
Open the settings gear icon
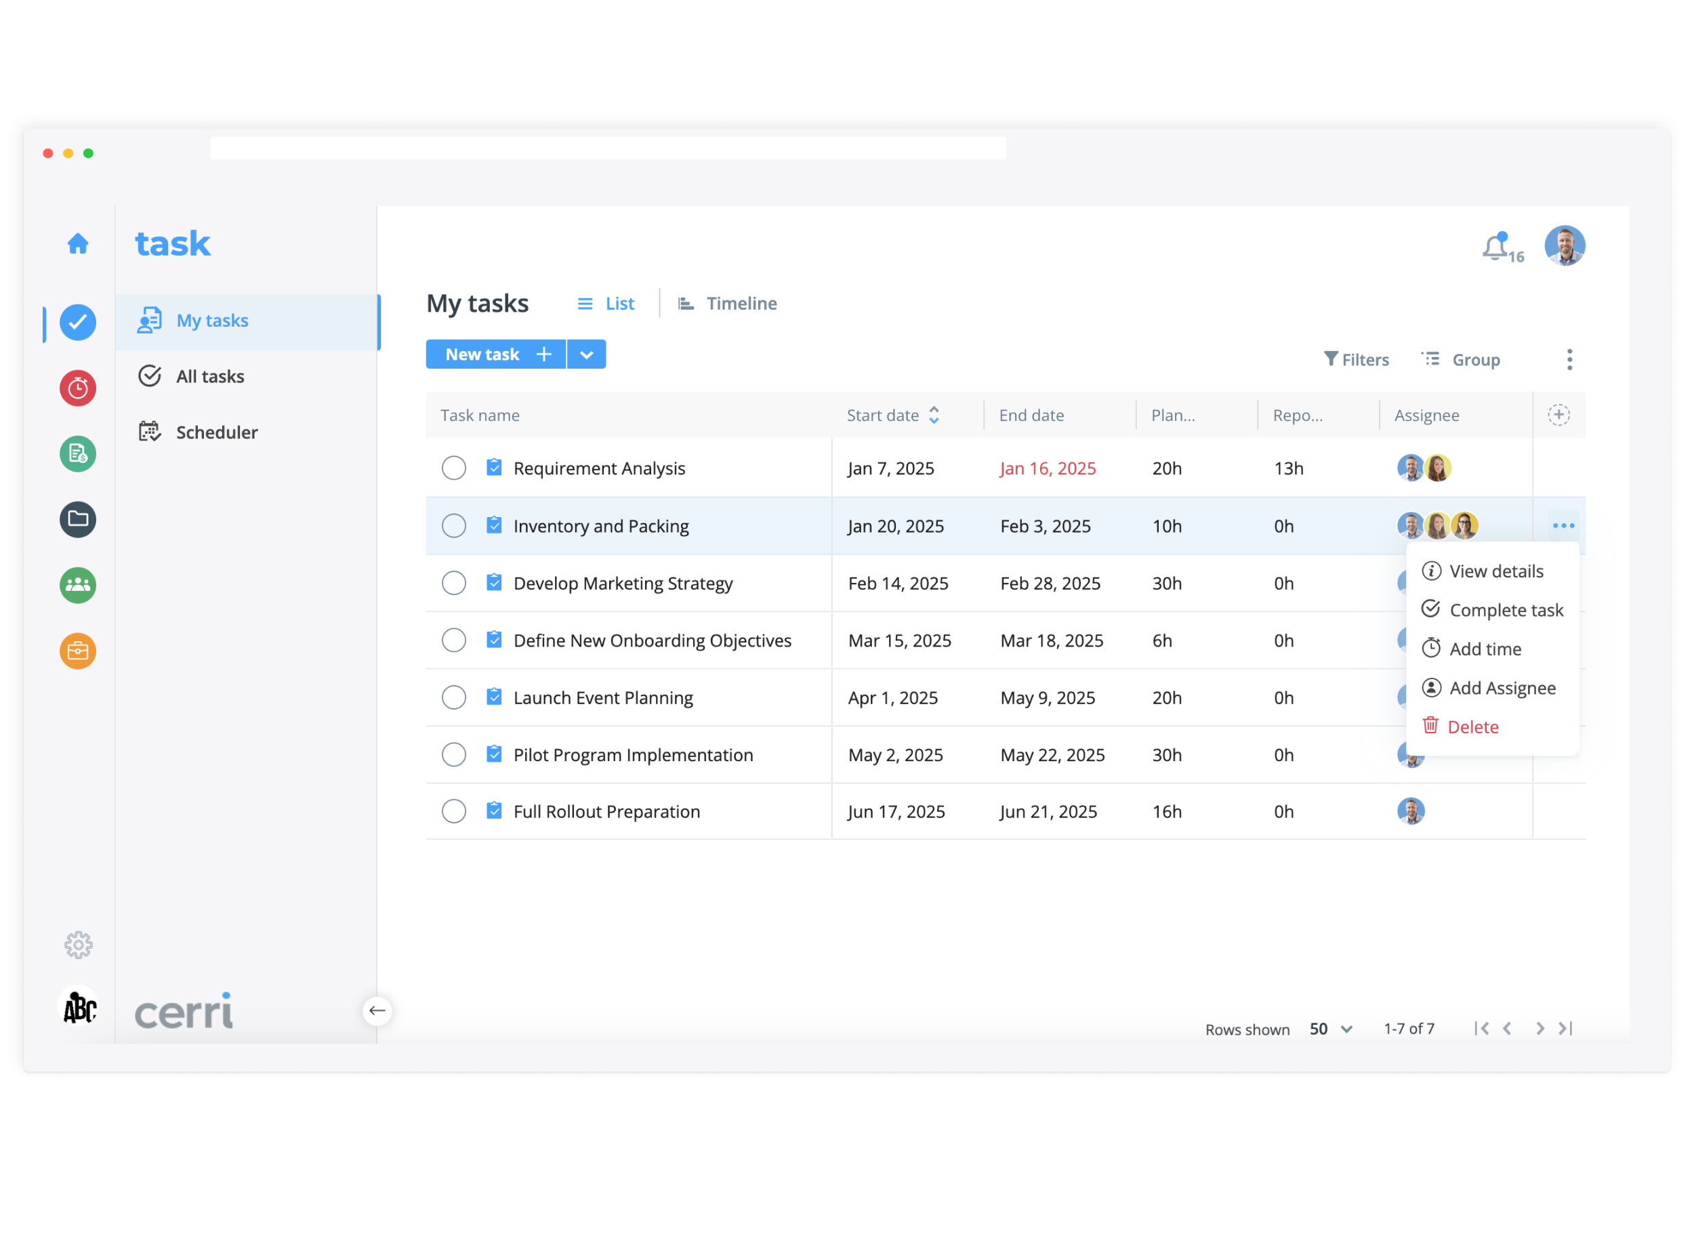click(x=77, y=945)
